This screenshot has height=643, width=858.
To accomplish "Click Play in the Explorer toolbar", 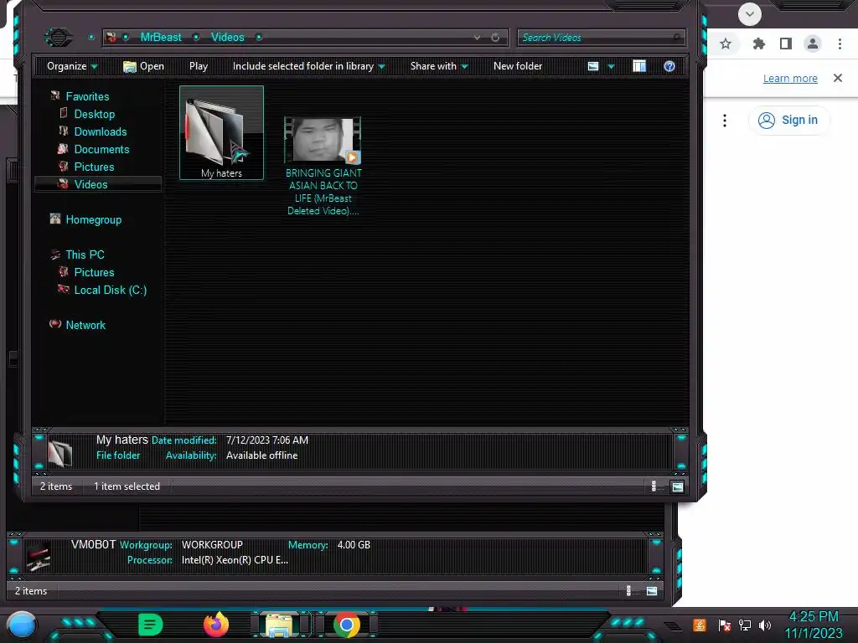I will [199, 66].
